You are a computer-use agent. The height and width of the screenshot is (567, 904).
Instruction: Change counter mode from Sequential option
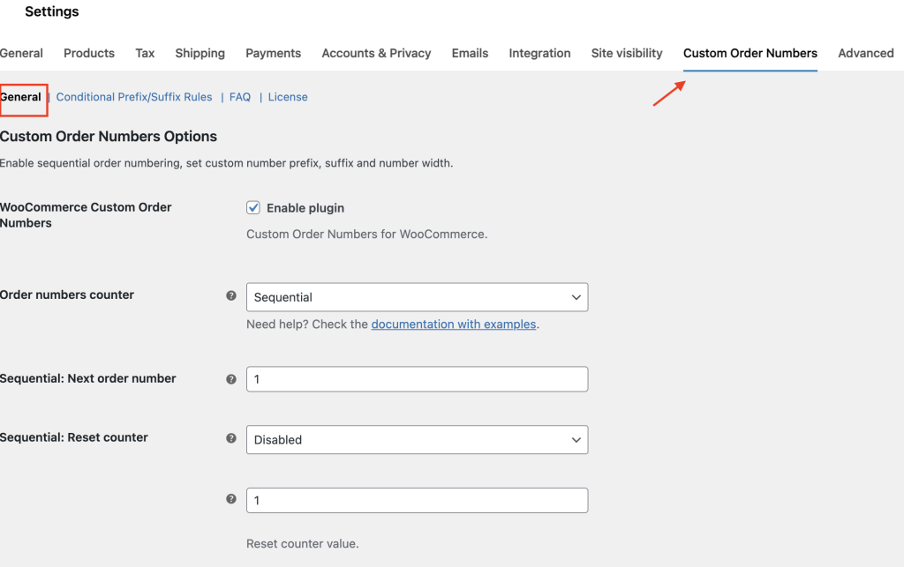pos(417,297)
